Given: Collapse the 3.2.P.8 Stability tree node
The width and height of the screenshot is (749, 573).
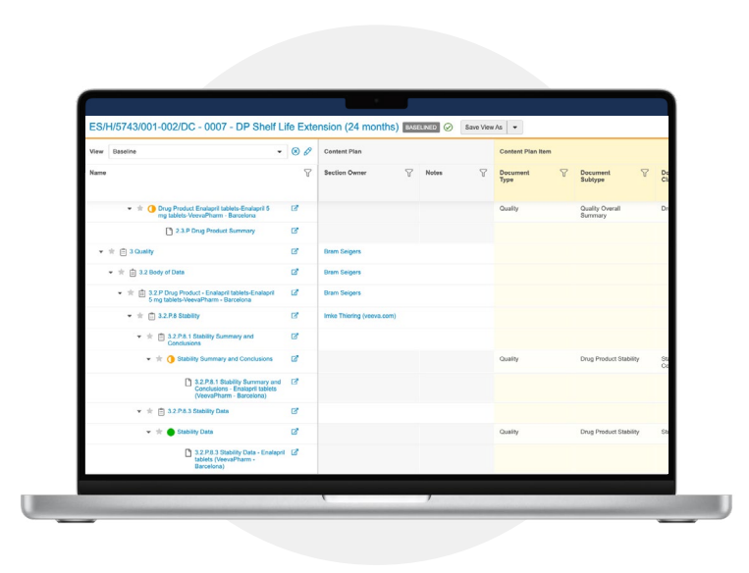Looking at the screenshot, I should (129, 316).
